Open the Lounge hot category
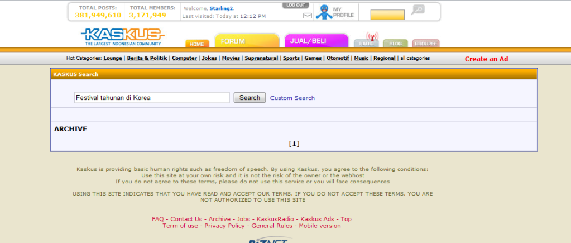 tap(113, 58)
